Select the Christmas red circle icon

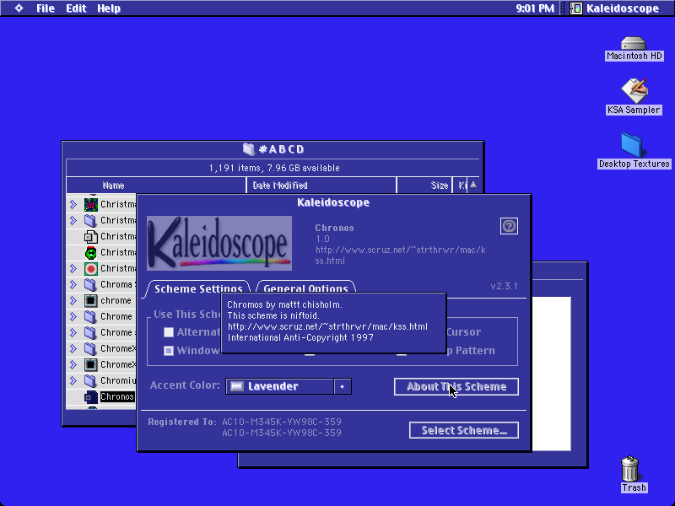coord(91,269)
